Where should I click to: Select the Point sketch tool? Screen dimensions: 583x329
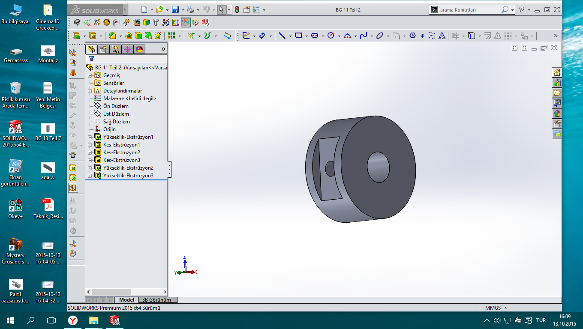coord(422,36)
